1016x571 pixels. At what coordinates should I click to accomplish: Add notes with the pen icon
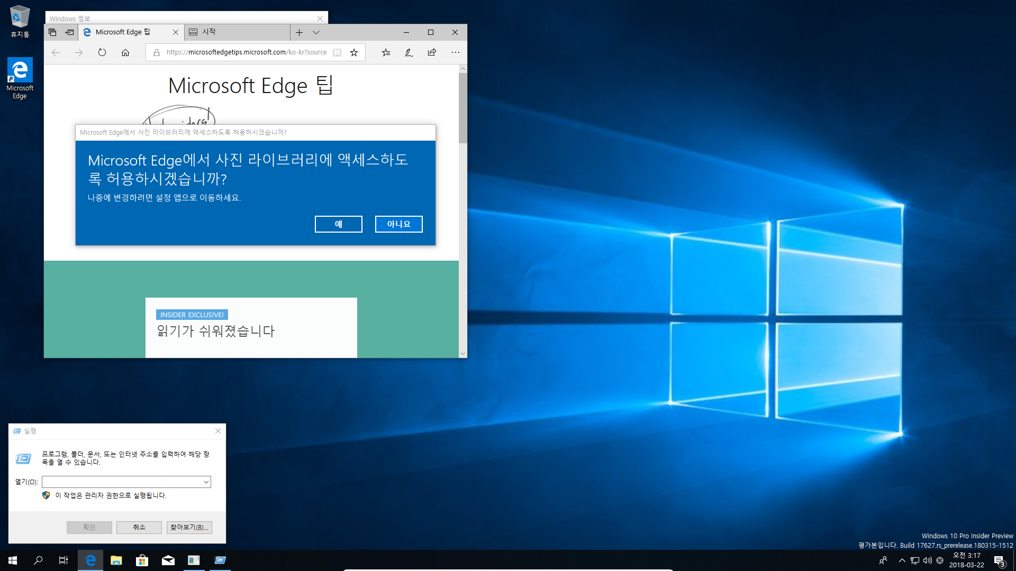coord(409,52)
